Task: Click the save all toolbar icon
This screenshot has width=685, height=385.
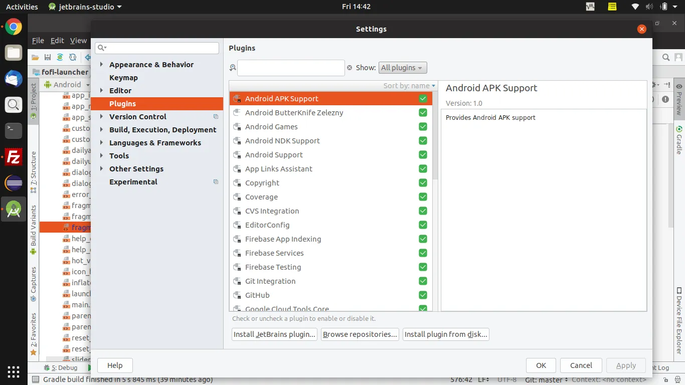Action: click(48, 57)
